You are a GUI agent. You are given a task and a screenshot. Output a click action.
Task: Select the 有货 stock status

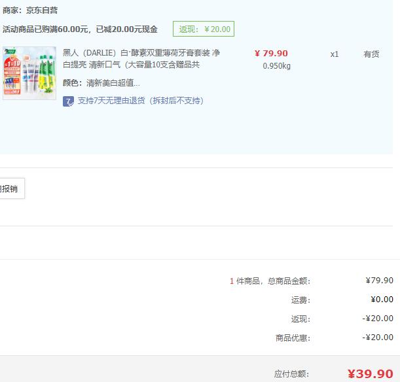(x=371, y=54)
